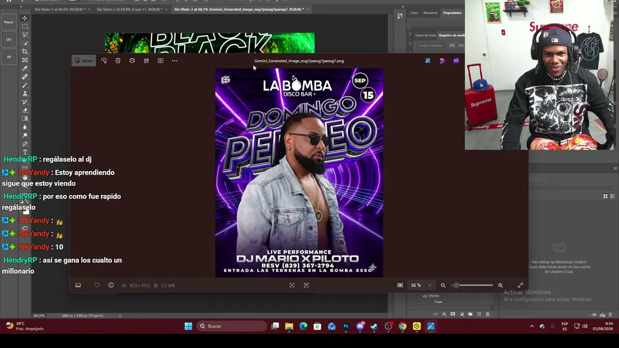
Task: Delete layer using Layers panel trash icon
Action: tap(487, 314)
